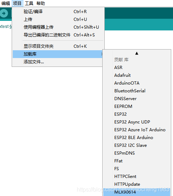Select the BluetoothSerial library
This screenshot has height=196, width=173.
(x=137, y=91)
